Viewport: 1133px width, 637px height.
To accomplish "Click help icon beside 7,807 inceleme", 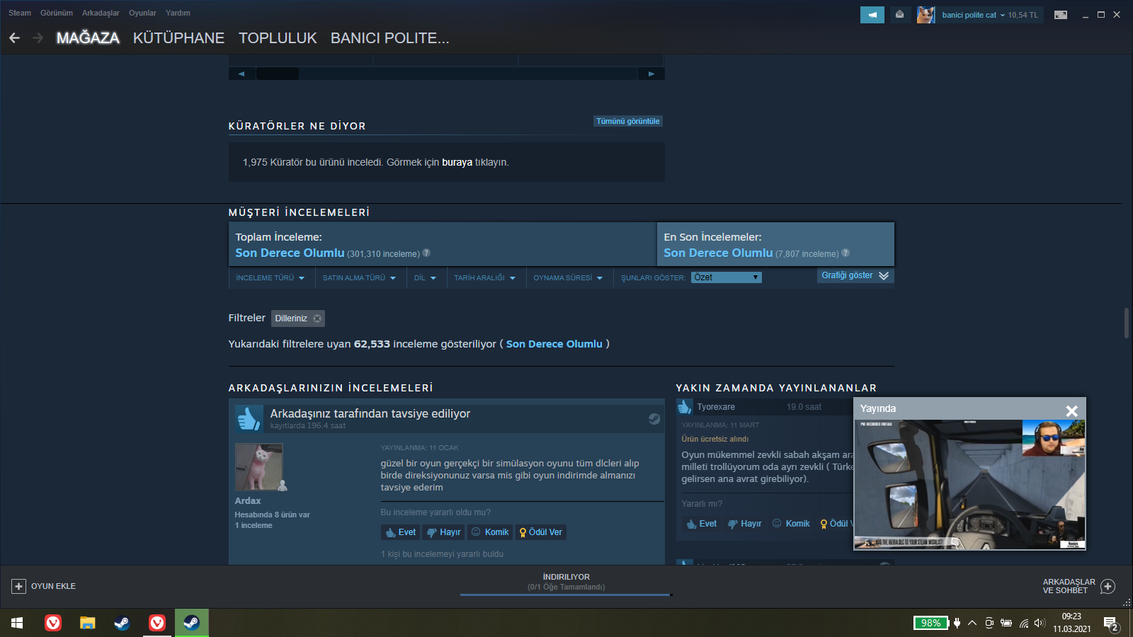I will tap(846, 253).
